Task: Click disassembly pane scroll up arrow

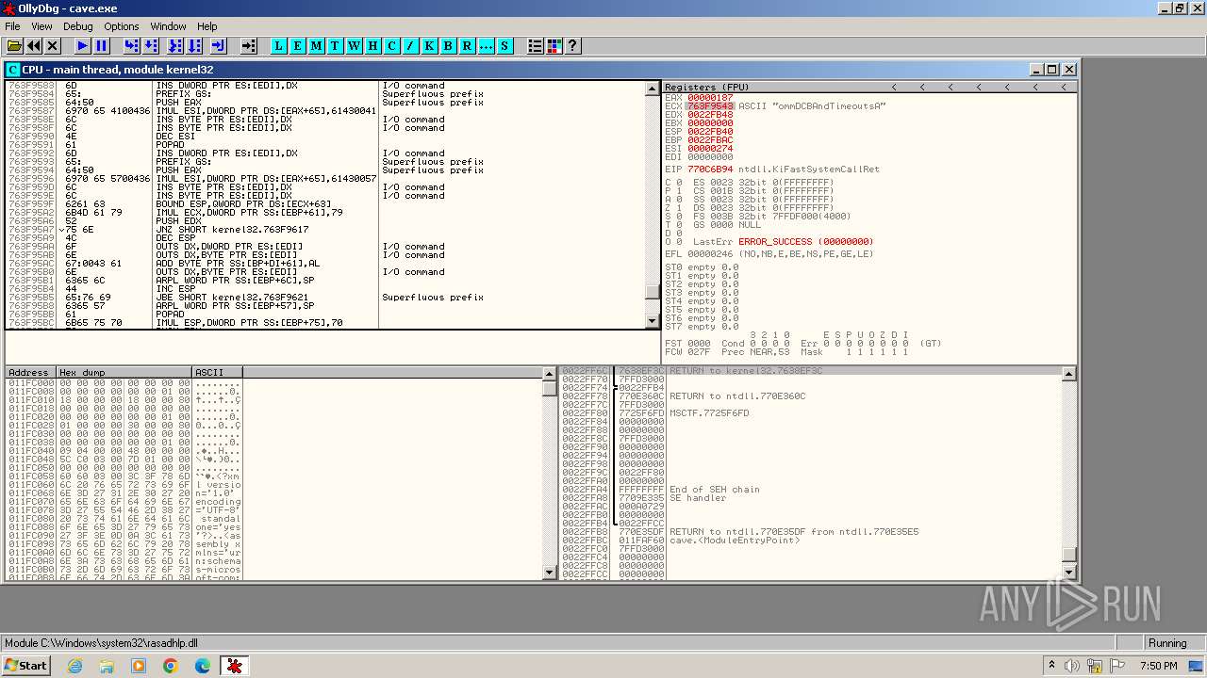Action: pyautogui.click(x=652, y=89)
